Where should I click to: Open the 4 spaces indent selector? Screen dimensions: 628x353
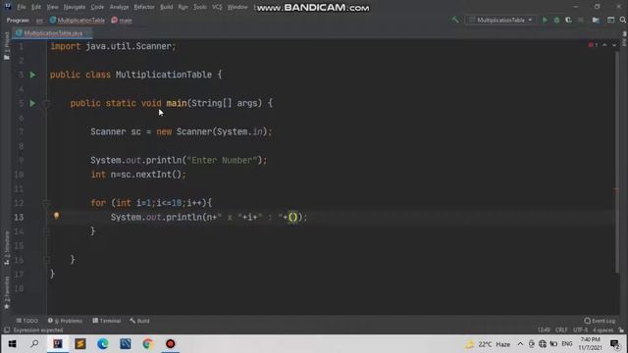[602, 330]
